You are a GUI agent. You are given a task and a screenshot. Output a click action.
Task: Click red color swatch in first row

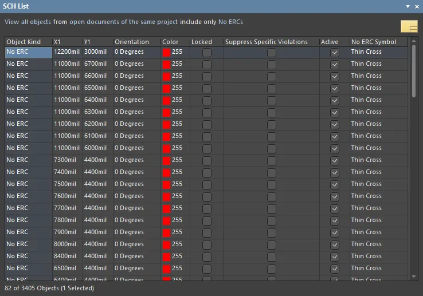click(x=166, y=53)
